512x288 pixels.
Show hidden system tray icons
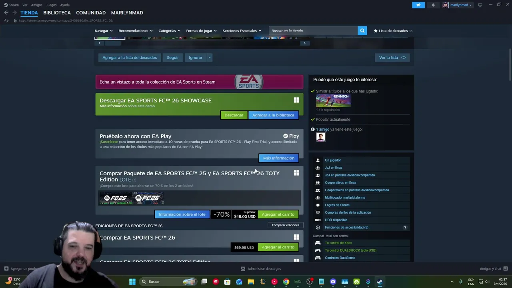452,282
